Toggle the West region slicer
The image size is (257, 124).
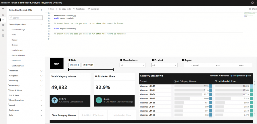click(241, 65)
